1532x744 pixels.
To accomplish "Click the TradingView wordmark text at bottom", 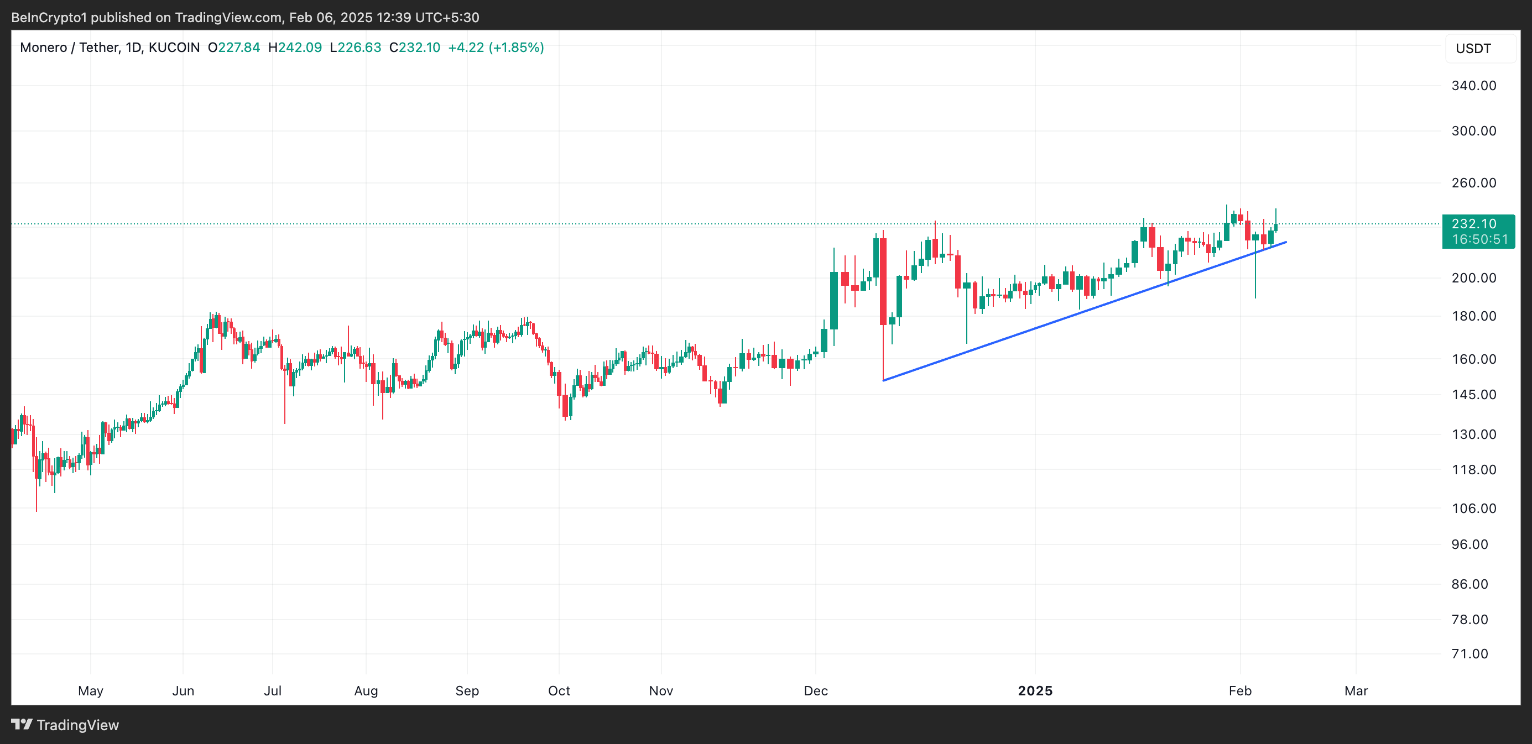I will 77,725.
